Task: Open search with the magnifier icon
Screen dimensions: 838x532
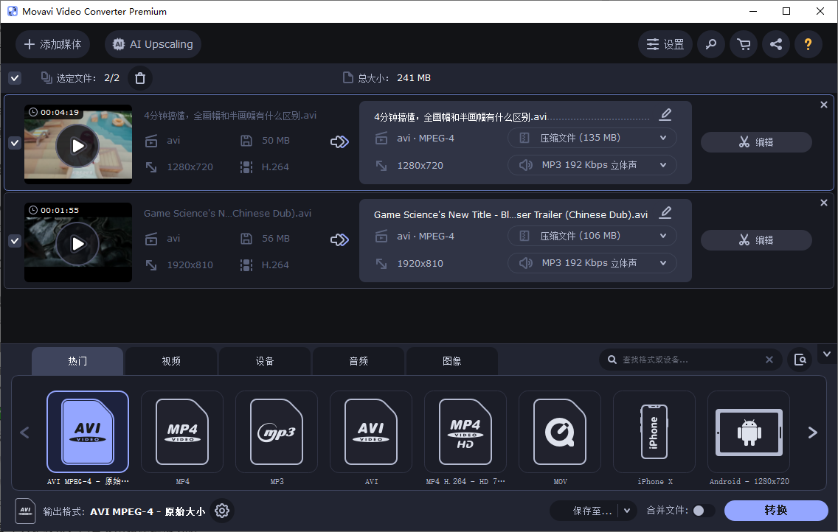Action: tap(710, 44)
